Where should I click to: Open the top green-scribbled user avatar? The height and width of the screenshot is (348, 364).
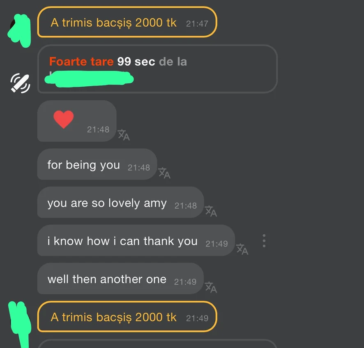point(19,30)
